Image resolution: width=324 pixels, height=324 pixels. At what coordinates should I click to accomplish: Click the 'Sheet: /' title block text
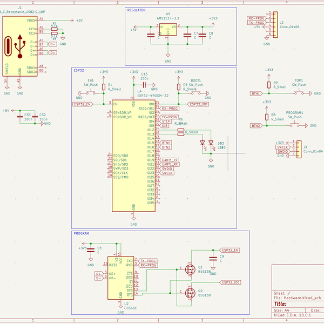282,293
